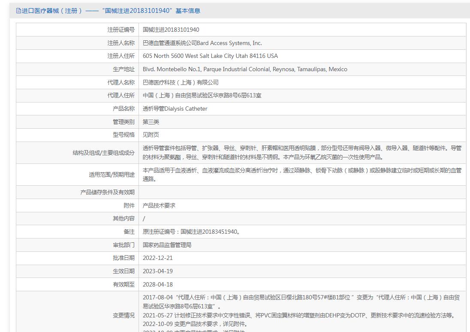470x332 pixels.
Task: Click the value 国家药品监督管理局
Action: (x=167, y=245)
